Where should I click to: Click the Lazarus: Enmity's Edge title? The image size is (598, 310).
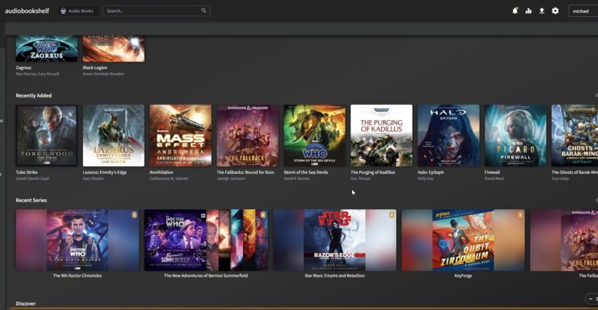[x=104, y=172]
